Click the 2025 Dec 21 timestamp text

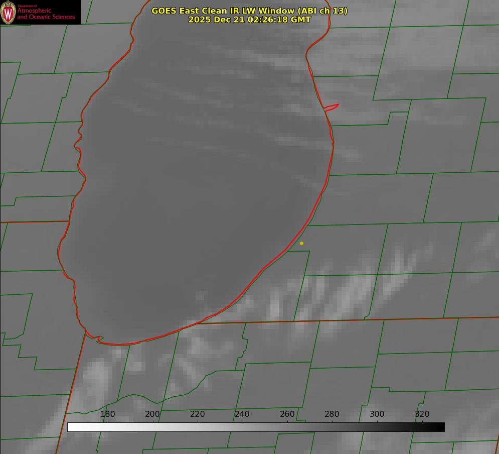(x=249, y=20)
